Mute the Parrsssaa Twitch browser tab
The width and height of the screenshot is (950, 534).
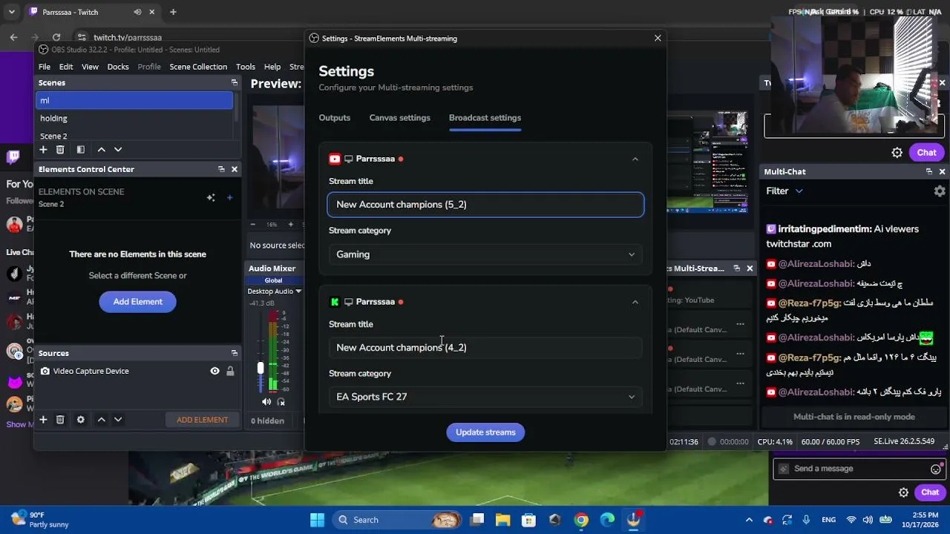[138, 12]
